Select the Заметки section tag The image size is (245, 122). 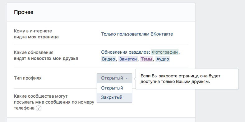(128, 59)
